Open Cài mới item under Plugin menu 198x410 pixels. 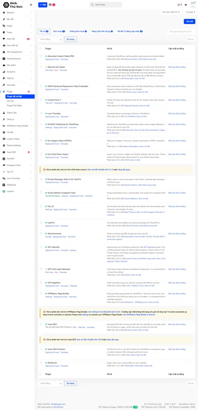point(10,101)
